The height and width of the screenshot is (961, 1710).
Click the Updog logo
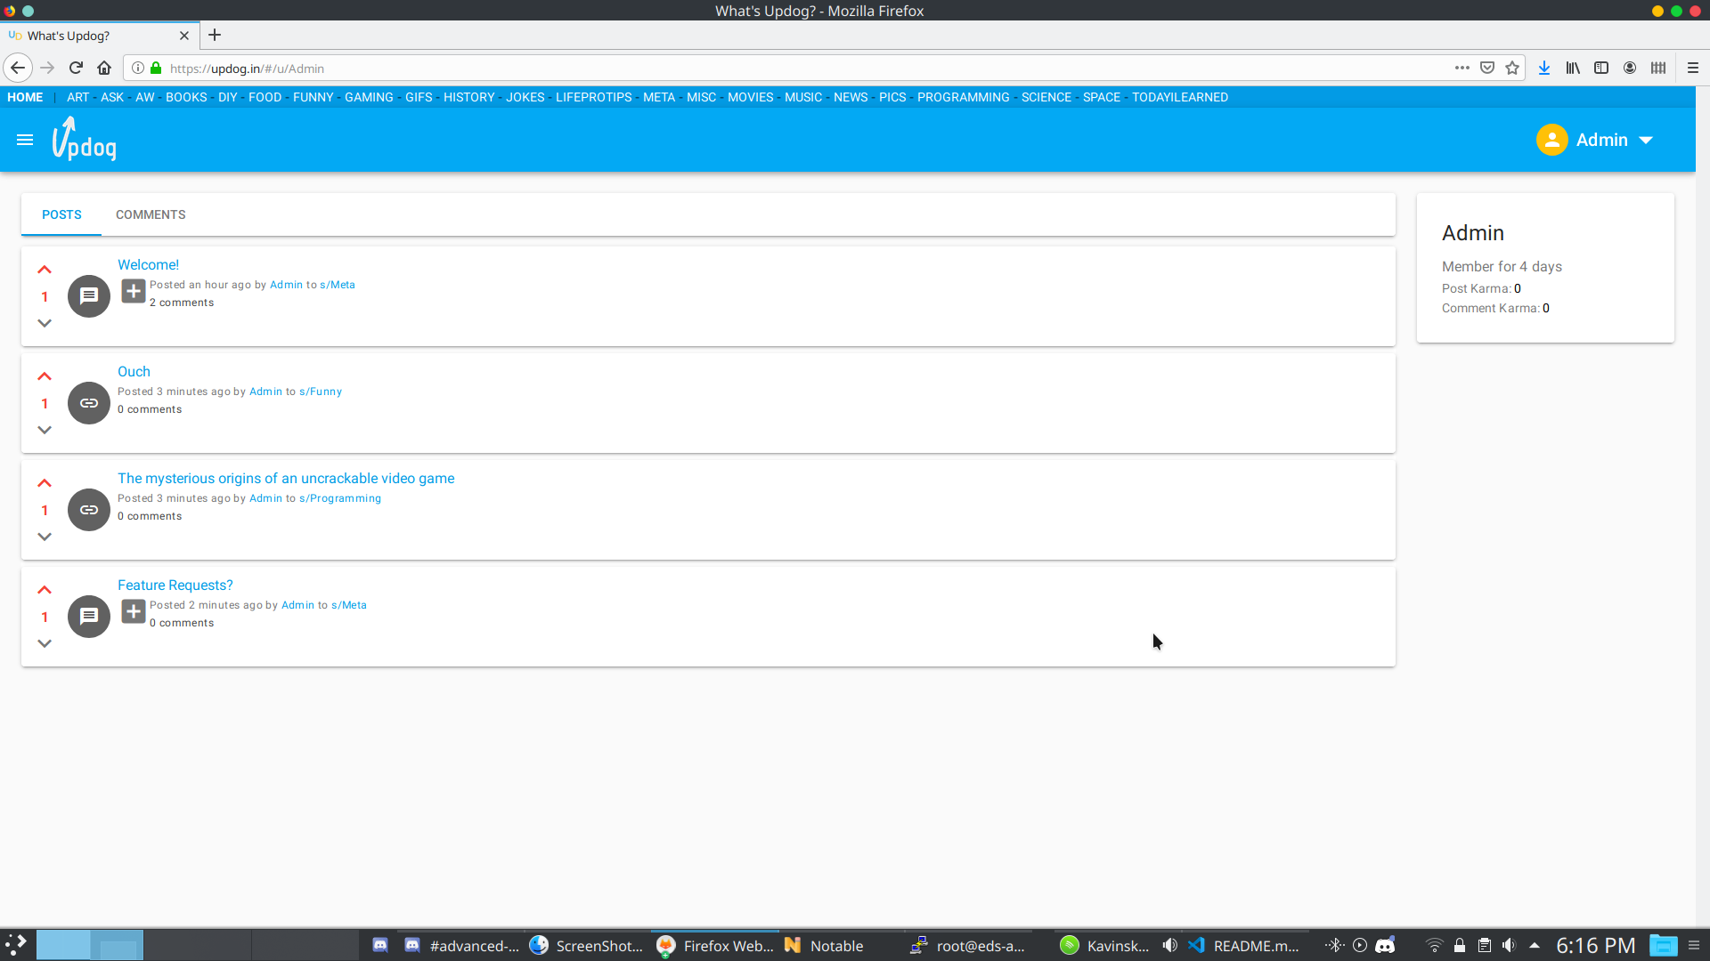click(x=85, y=140)
